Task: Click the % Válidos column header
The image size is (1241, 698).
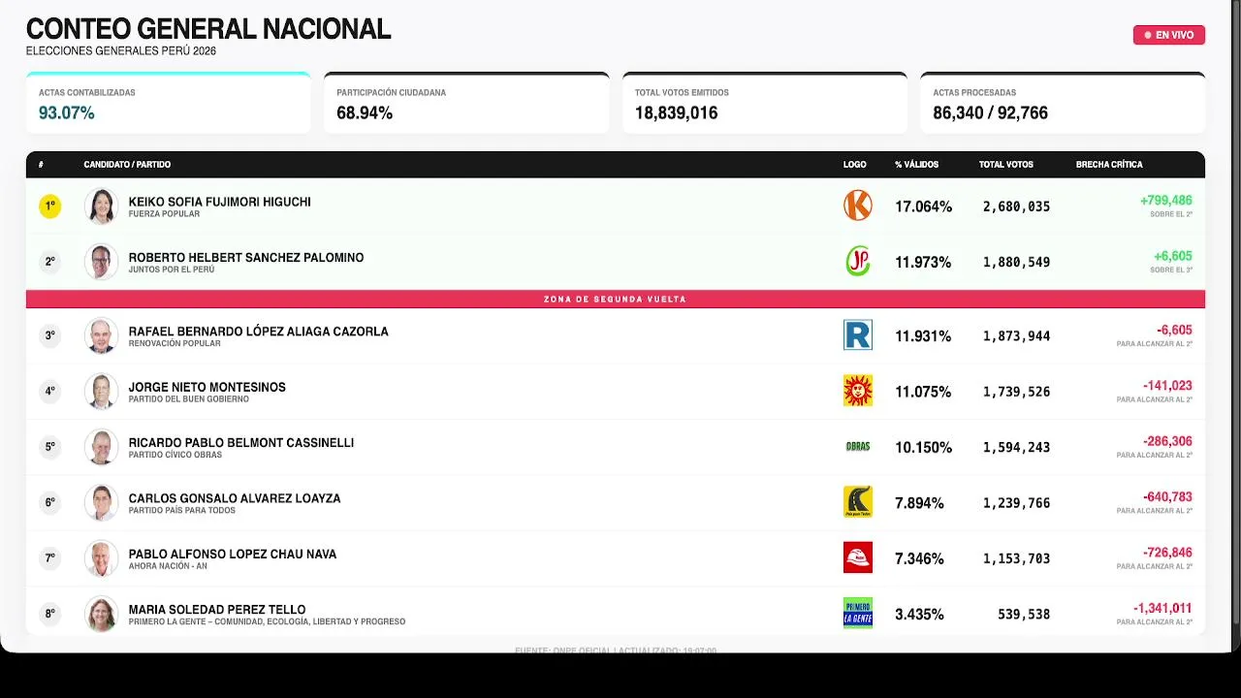Action: pyautogui.click(x=916, y=165)
